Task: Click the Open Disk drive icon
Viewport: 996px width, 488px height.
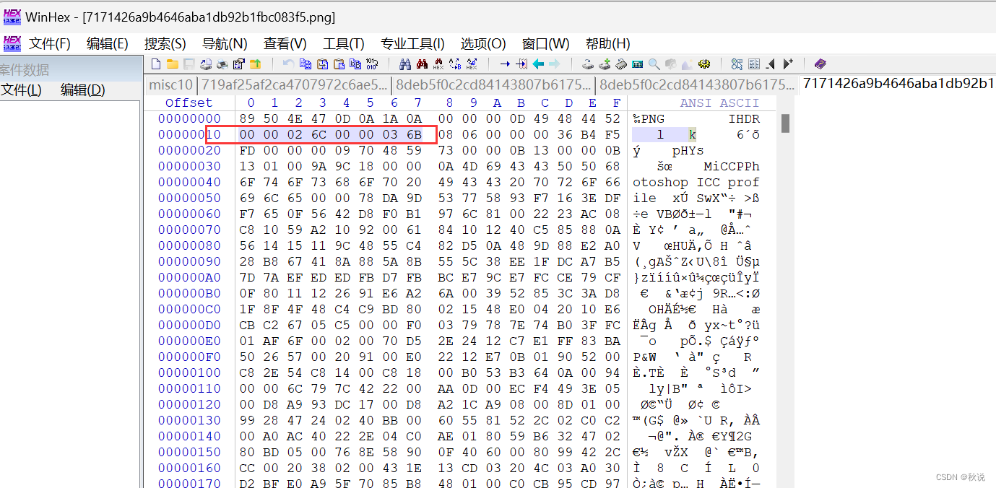Action: coord(587,64)
